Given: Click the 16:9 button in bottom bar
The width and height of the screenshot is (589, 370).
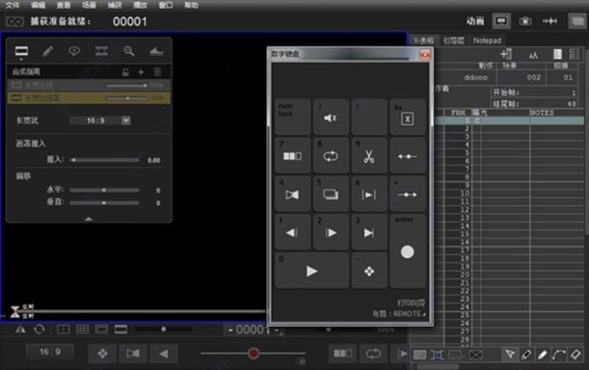Looking at the screenshot, I should coord(50,352).
